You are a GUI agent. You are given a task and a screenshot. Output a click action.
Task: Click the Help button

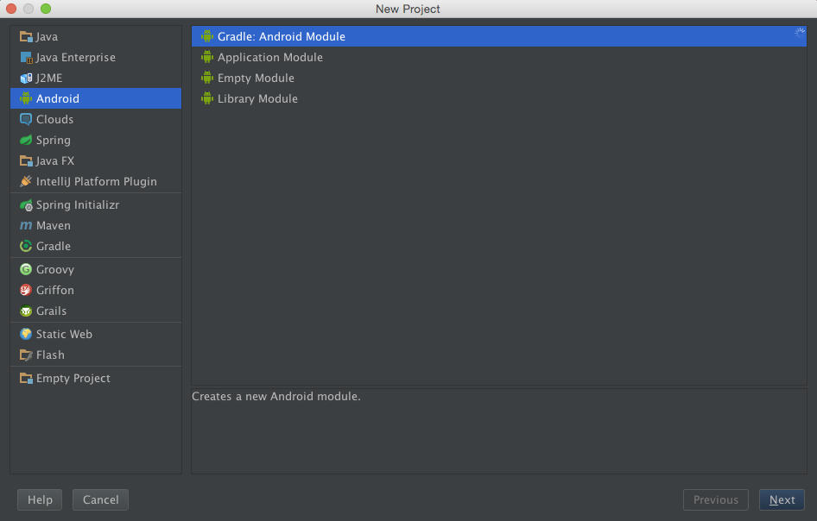coord(40,499)
